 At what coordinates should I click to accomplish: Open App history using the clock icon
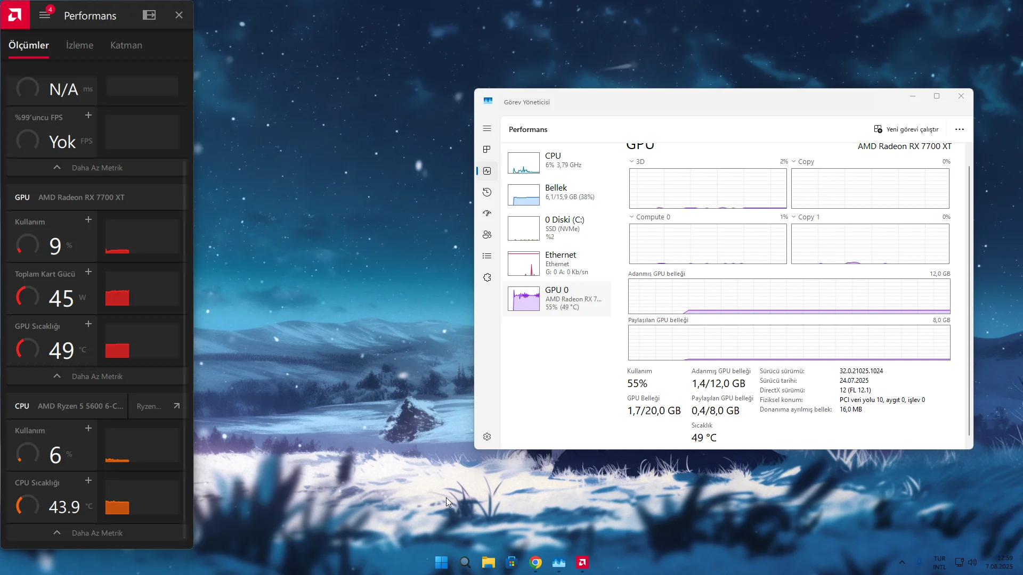point(488,192)
